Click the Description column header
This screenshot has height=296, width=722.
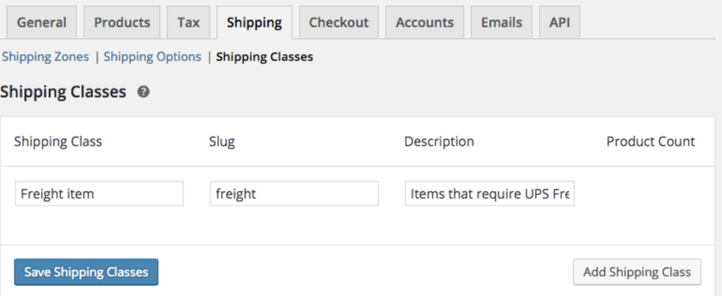coord(439,141)
